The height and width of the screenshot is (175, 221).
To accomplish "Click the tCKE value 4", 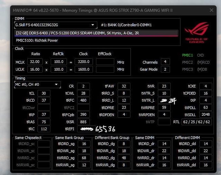I will [206, 86].
